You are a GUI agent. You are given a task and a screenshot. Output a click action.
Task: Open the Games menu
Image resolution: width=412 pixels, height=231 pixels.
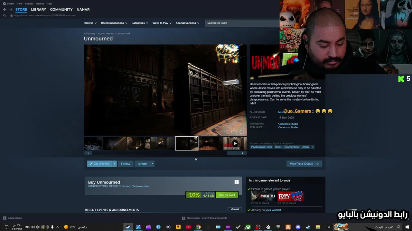pos(40,4)
